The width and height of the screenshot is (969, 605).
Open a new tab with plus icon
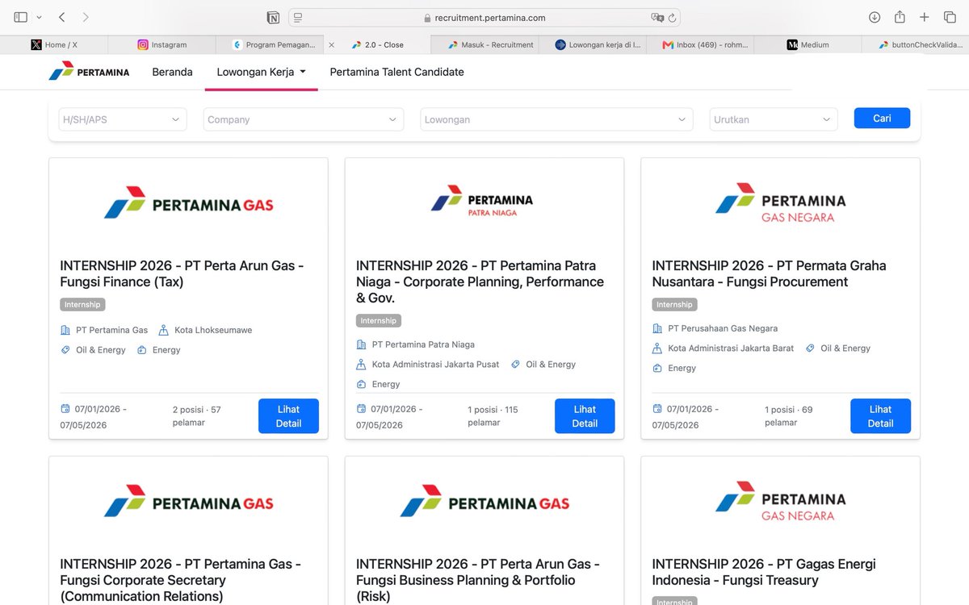pyautogui.click(x=925, y=17)
